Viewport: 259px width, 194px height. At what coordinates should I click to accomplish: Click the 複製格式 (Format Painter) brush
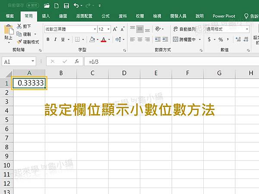click(x=28, y=42)
